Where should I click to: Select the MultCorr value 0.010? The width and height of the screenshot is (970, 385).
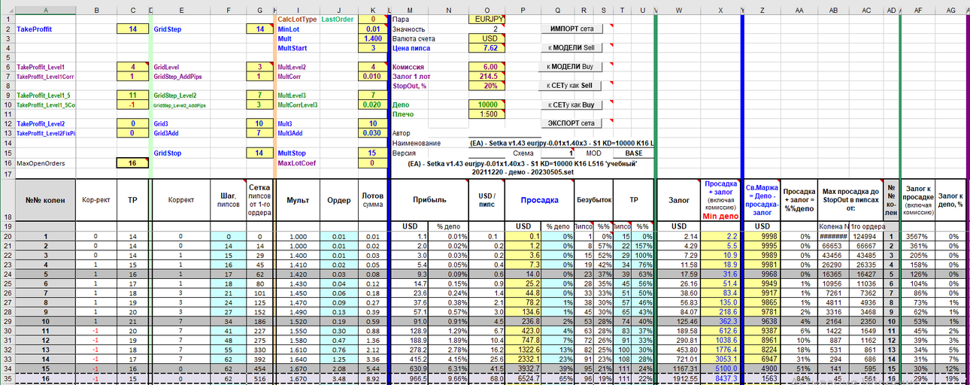(371, 76)
